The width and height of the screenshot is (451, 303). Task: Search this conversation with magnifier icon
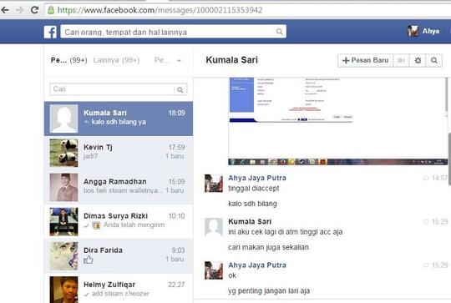click(x=434, y=60)
